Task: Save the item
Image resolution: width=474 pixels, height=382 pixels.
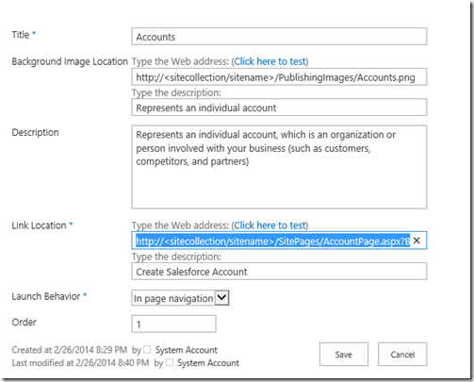Action: [344, 355]
